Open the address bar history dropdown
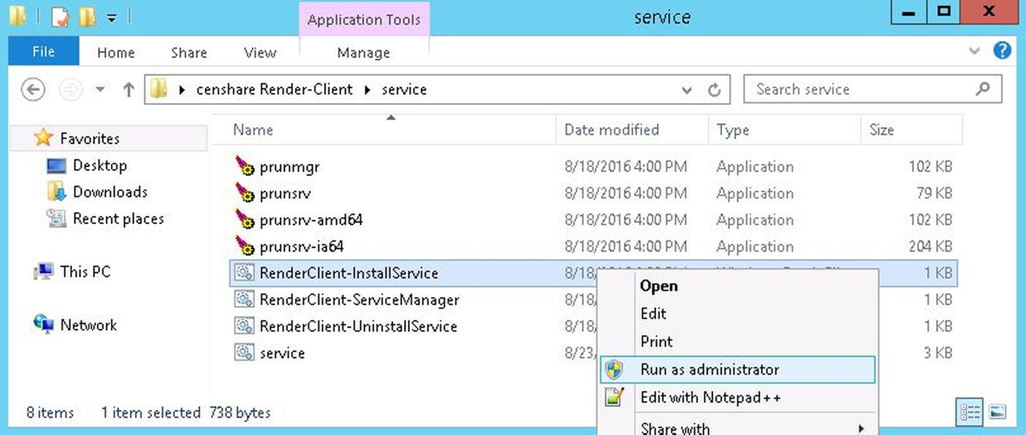This screenshot has height=435, width=1026. (686, 90)
